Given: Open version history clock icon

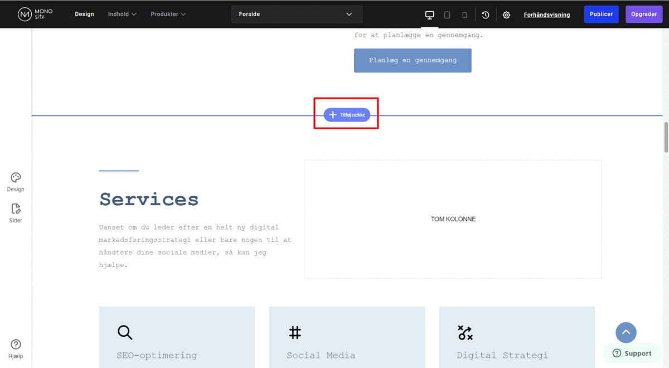Looking at the screenshot, I should [x=486, y=15].
